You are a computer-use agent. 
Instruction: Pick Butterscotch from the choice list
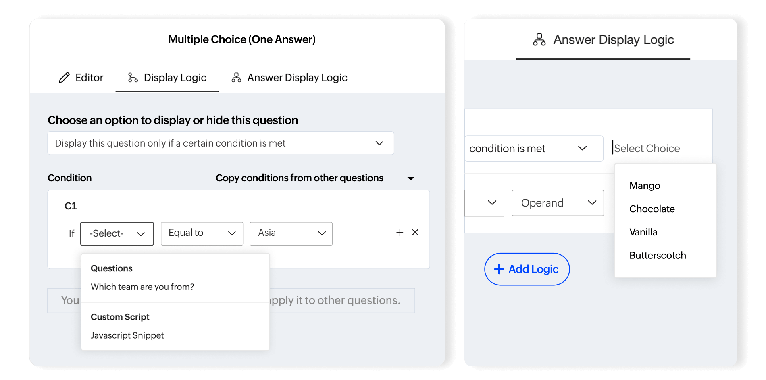658,256
